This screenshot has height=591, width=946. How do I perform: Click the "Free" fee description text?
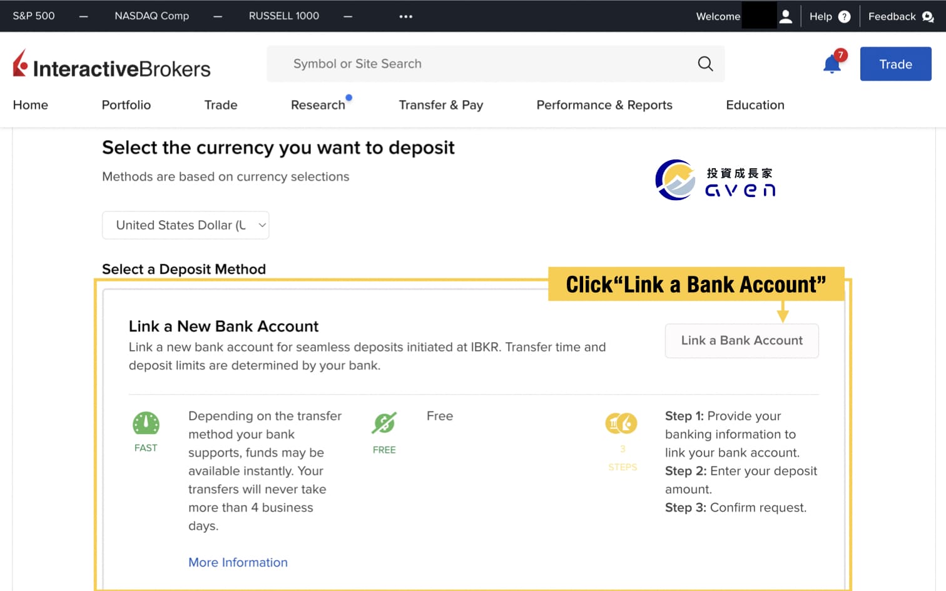(x=440, y=416)
